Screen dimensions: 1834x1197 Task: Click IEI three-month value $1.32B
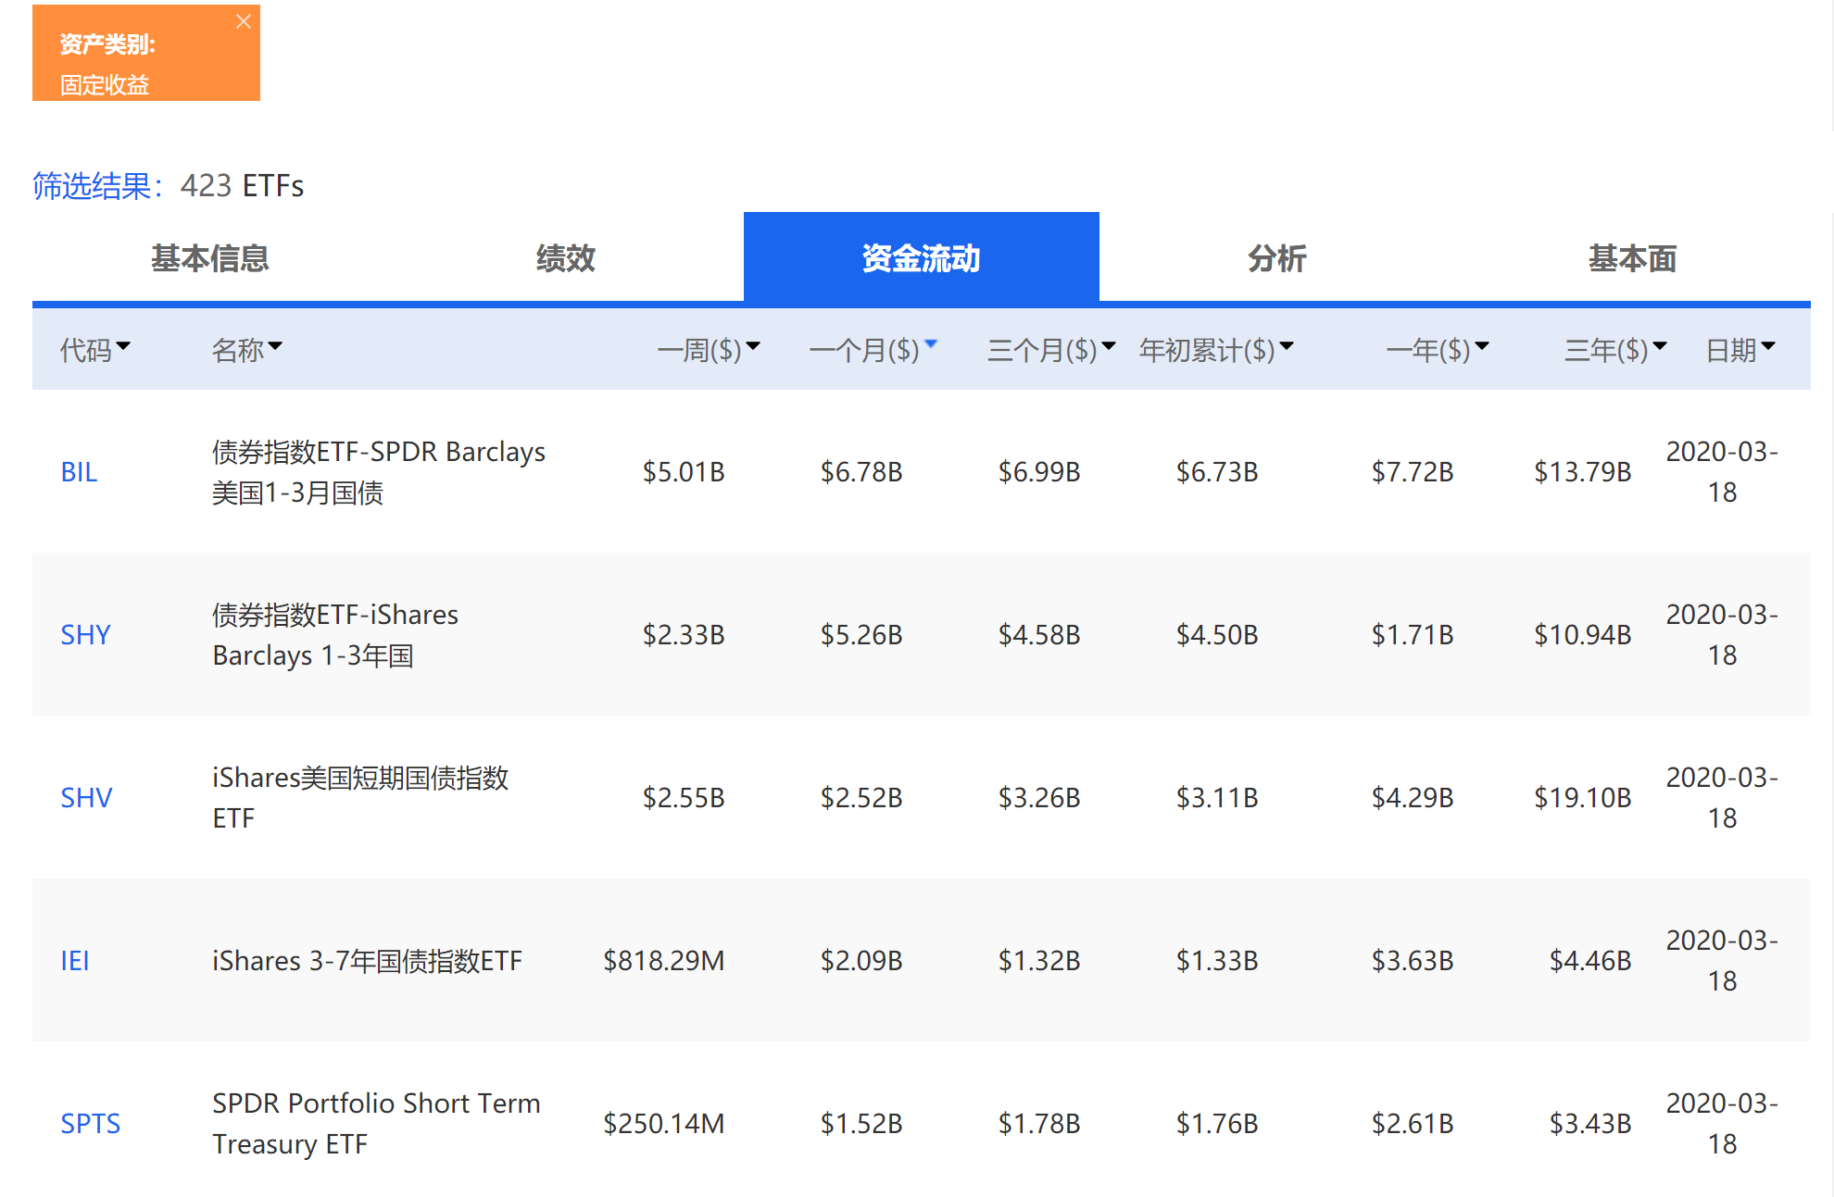pyautogui.click(x=1039, y=961)
